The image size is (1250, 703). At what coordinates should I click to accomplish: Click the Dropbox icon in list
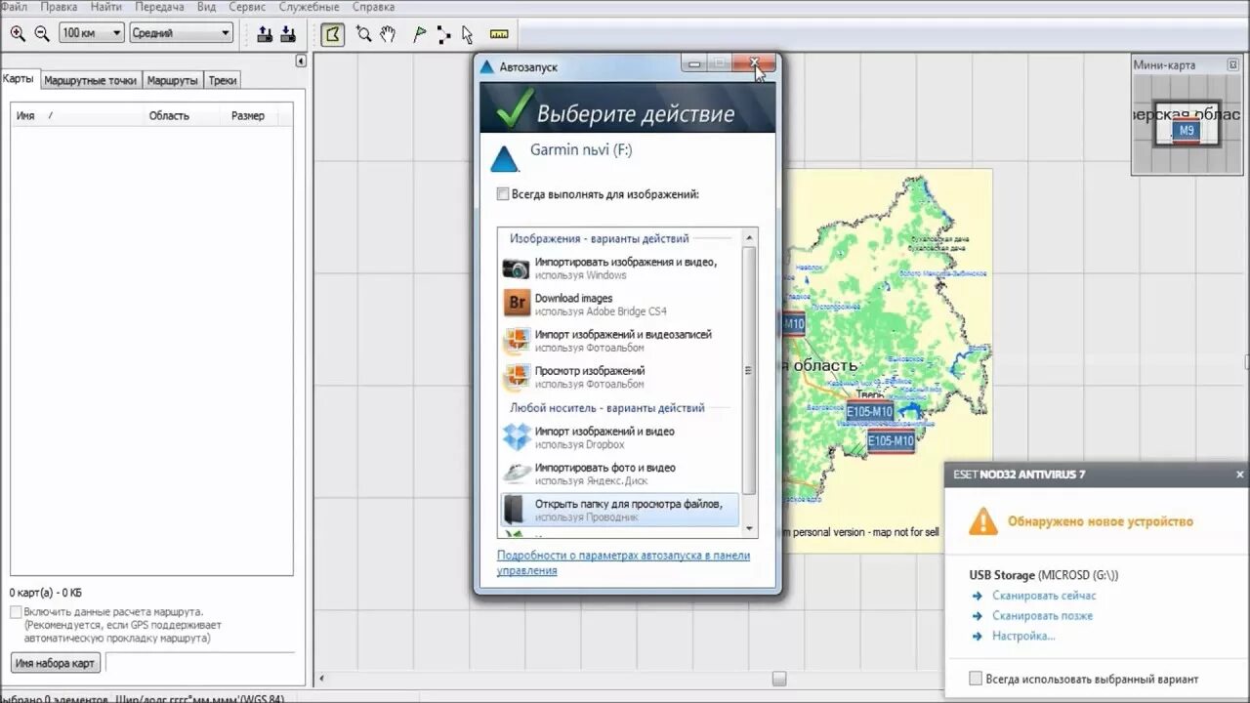(x=517, y=437)
